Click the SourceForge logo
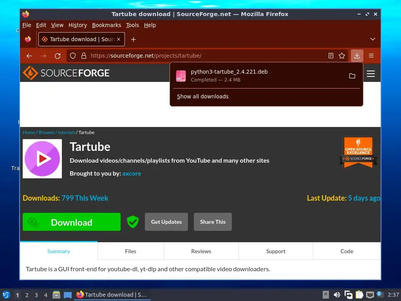Screen dimensions: 401x301 tap(66, 73)
